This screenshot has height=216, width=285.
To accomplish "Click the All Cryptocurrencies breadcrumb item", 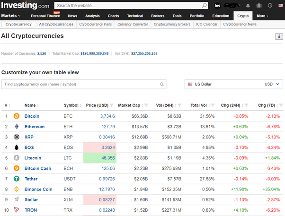I will [56, 24].
